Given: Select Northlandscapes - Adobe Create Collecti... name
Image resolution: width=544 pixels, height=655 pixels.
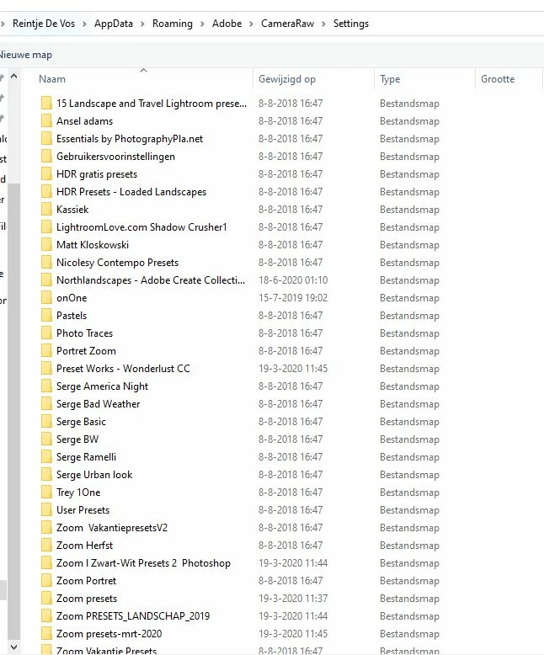Looking at the screenshot, I should point(151,280).
